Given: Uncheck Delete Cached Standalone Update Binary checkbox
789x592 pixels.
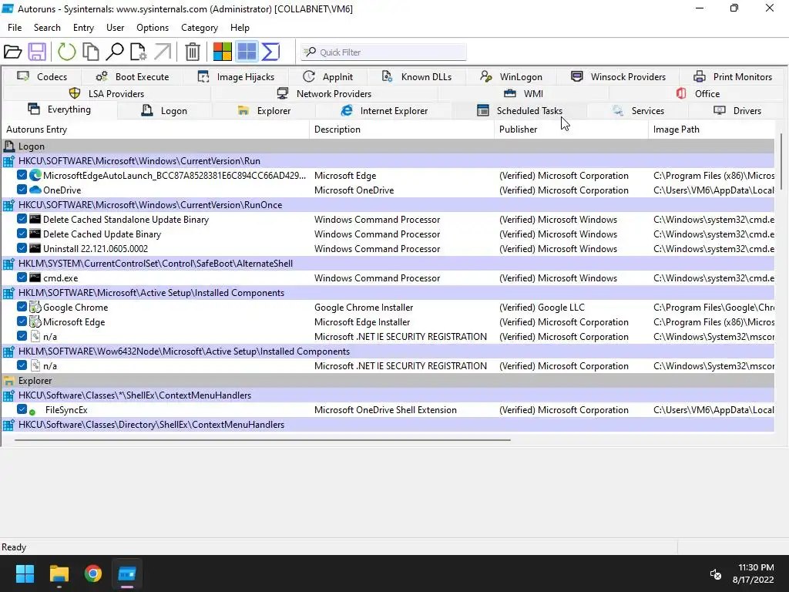Looking at the screenshot, I should pyautogui.click(x=22, y=219).
